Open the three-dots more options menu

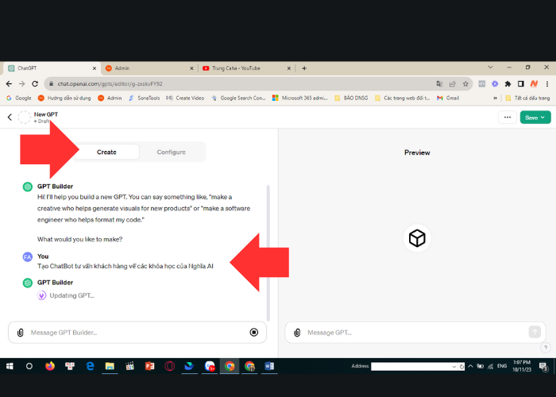point(507,118)
